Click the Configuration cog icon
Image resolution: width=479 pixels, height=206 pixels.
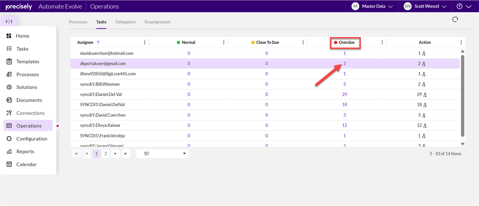pyautogui.click(x=9, y=139)
